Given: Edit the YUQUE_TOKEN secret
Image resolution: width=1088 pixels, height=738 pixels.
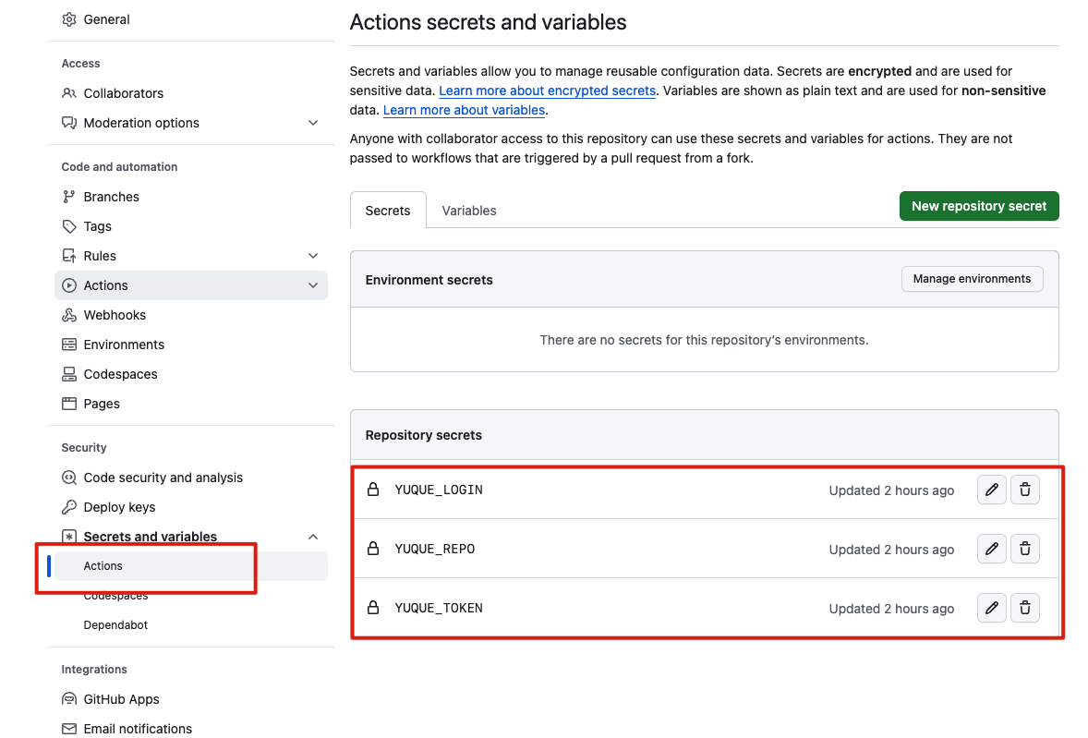Looking at the screenshot, I should 991,608.
